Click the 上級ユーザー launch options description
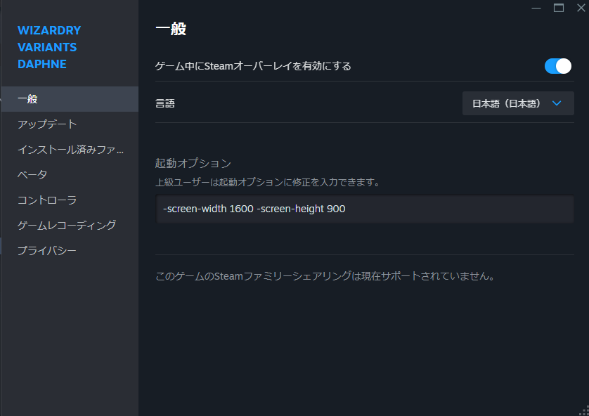 point(268,183)
